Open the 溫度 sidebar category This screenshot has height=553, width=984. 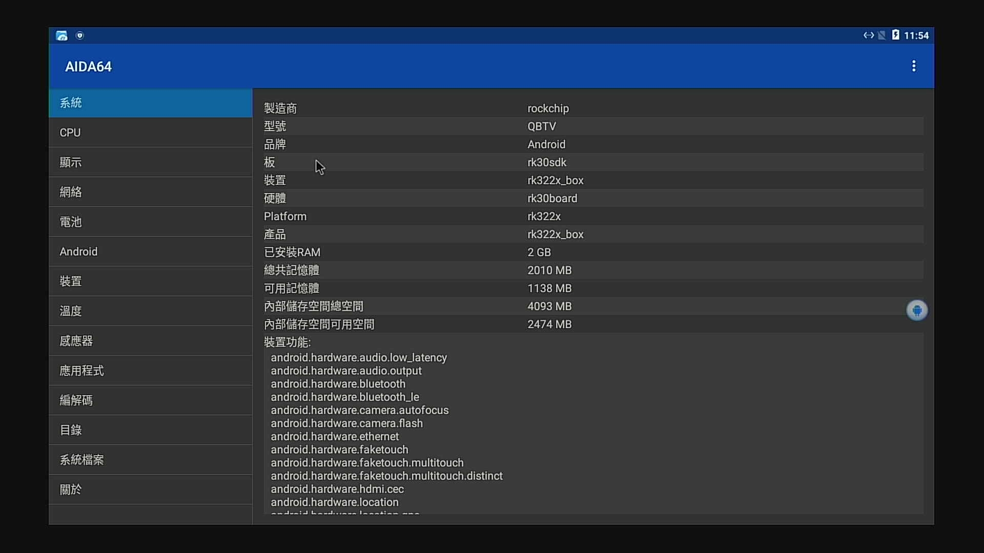(x=151, y=311)
